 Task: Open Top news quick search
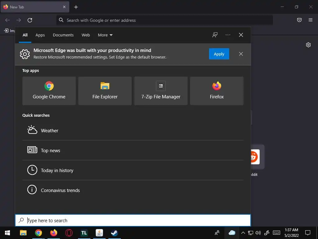click(x=133, y=150)
